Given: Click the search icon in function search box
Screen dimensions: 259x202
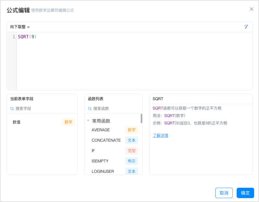Looking at the screenshot, I should (x=90, y=109).
